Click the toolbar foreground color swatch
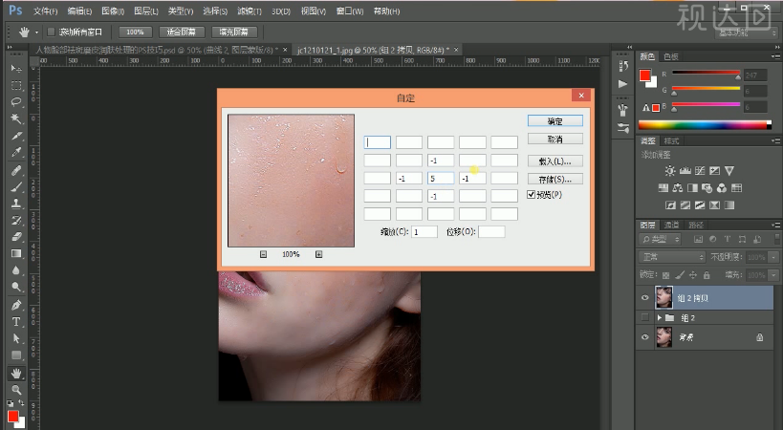Image resolution: width=783 pixels, height=430 pixels. [12, 416]
